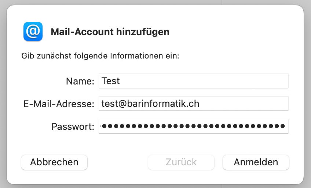Click the "E-Mail-Adresse:" field label
Screen dimensions: 311x188
(59, 104)
